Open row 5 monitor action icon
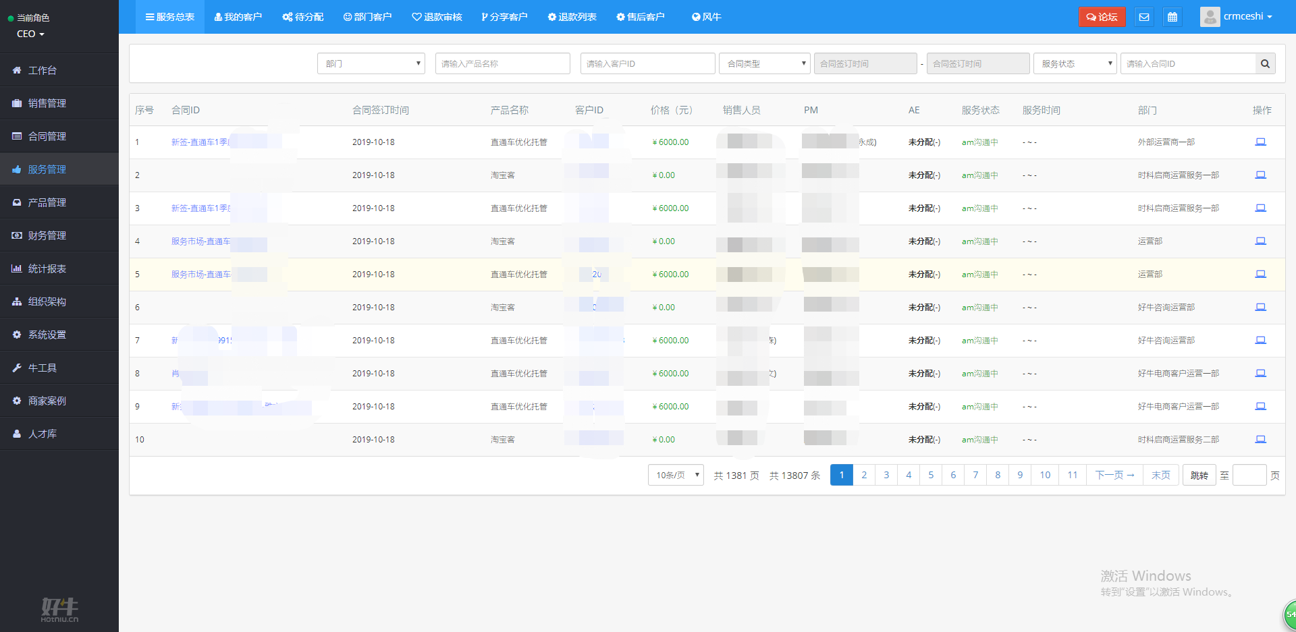The image size is (1296, 632). pos(1260,274)
